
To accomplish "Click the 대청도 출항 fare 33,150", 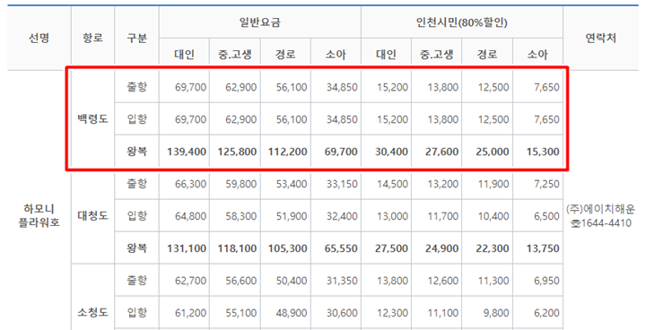I will (342, 184).
